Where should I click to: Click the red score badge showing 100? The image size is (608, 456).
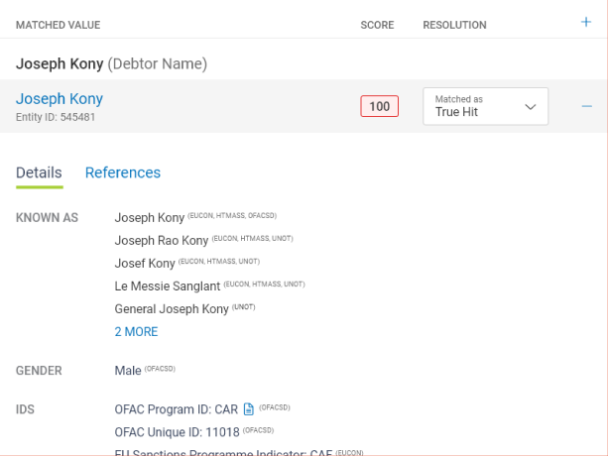(379, 106)
